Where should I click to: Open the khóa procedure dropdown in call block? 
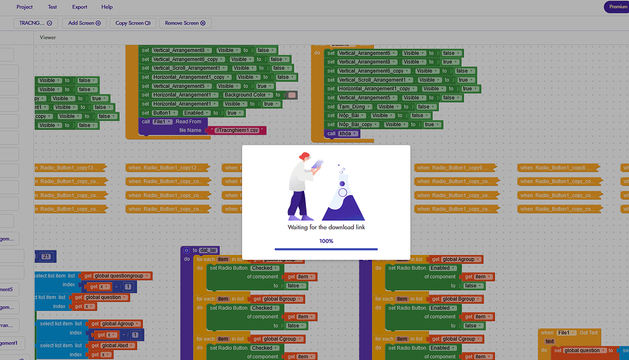tap(348, 134)
